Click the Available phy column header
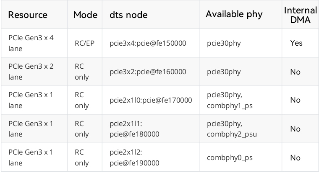Viewport: 319px width, 173px height. [234, 14]
